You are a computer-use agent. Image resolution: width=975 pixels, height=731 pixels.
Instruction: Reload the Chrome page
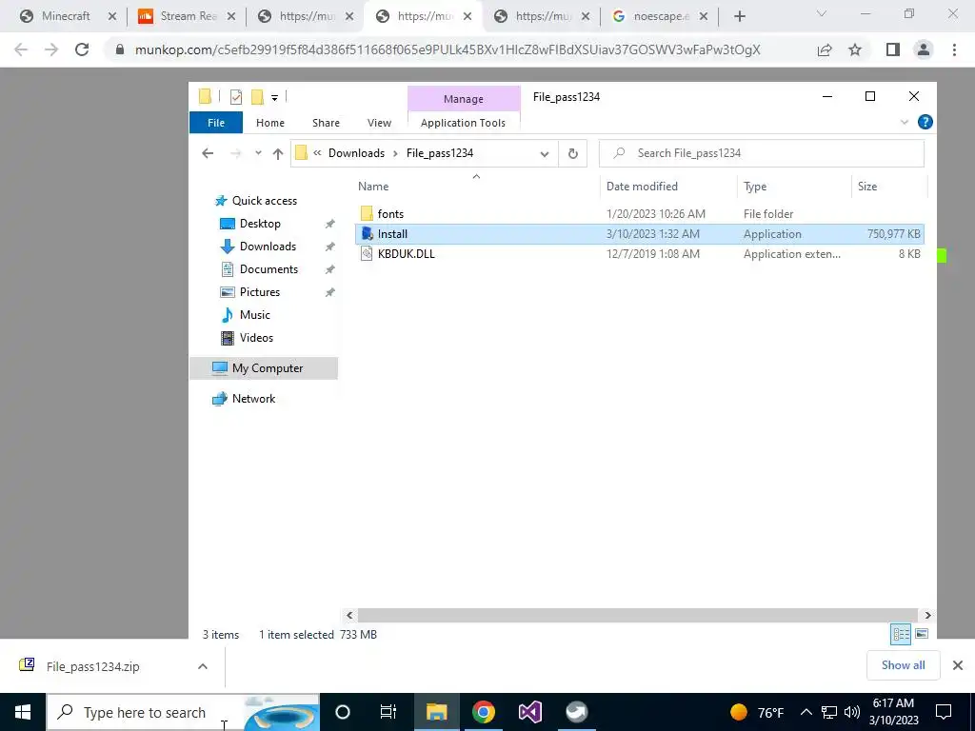coord(82,49)
